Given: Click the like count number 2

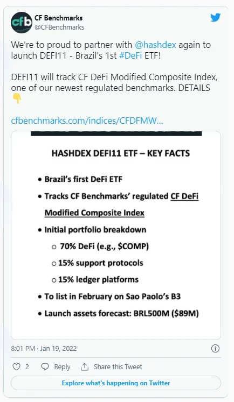Looking at the screenshot, I should pyautogui.click(x=27, y=367).
